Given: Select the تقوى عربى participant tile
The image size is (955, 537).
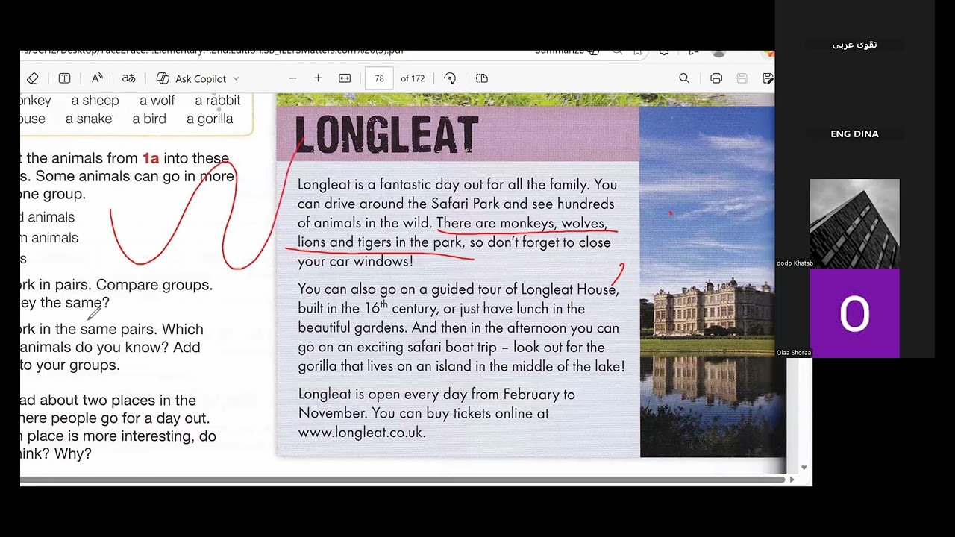Looking at the screenshot, I should click(855, 45).
